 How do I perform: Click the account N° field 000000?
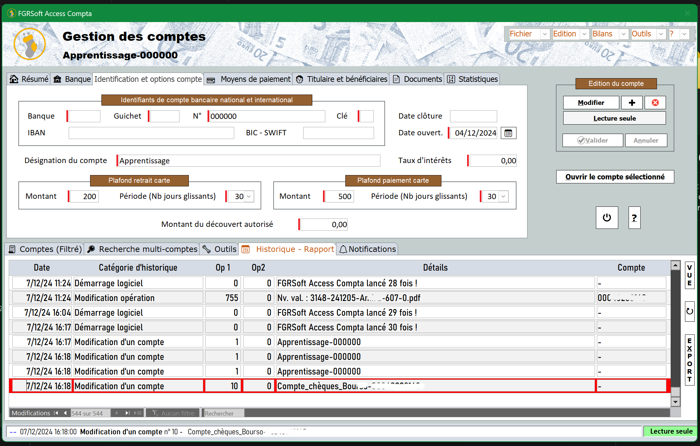267,116
